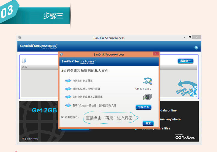Viewport: 217px width, 152px height.
Task: Minimize the main SanDisk SecureAccess window
Action: pyautogui.click(x=184, y=37)
